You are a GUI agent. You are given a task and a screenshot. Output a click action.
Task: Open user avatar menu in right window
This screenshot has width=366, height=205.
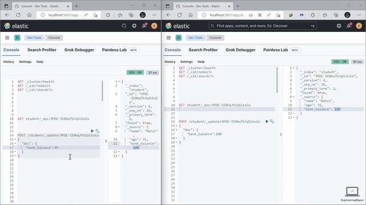[359, 26]
